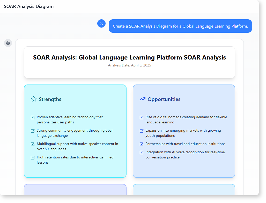Click checkbox icon for digital nomads item
266x203 pixels.
pos(142,117)
